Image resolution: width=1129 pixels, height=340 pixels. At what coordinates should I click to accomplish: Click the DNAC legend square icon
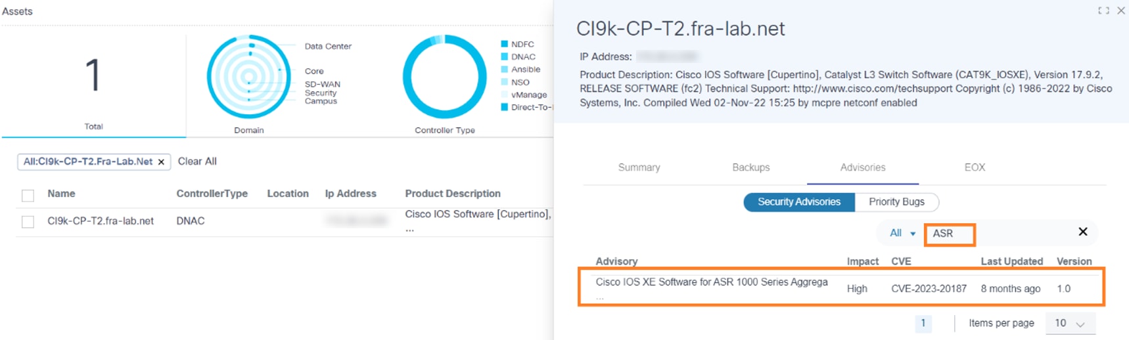pyautogui.click(x=505, y=56)
